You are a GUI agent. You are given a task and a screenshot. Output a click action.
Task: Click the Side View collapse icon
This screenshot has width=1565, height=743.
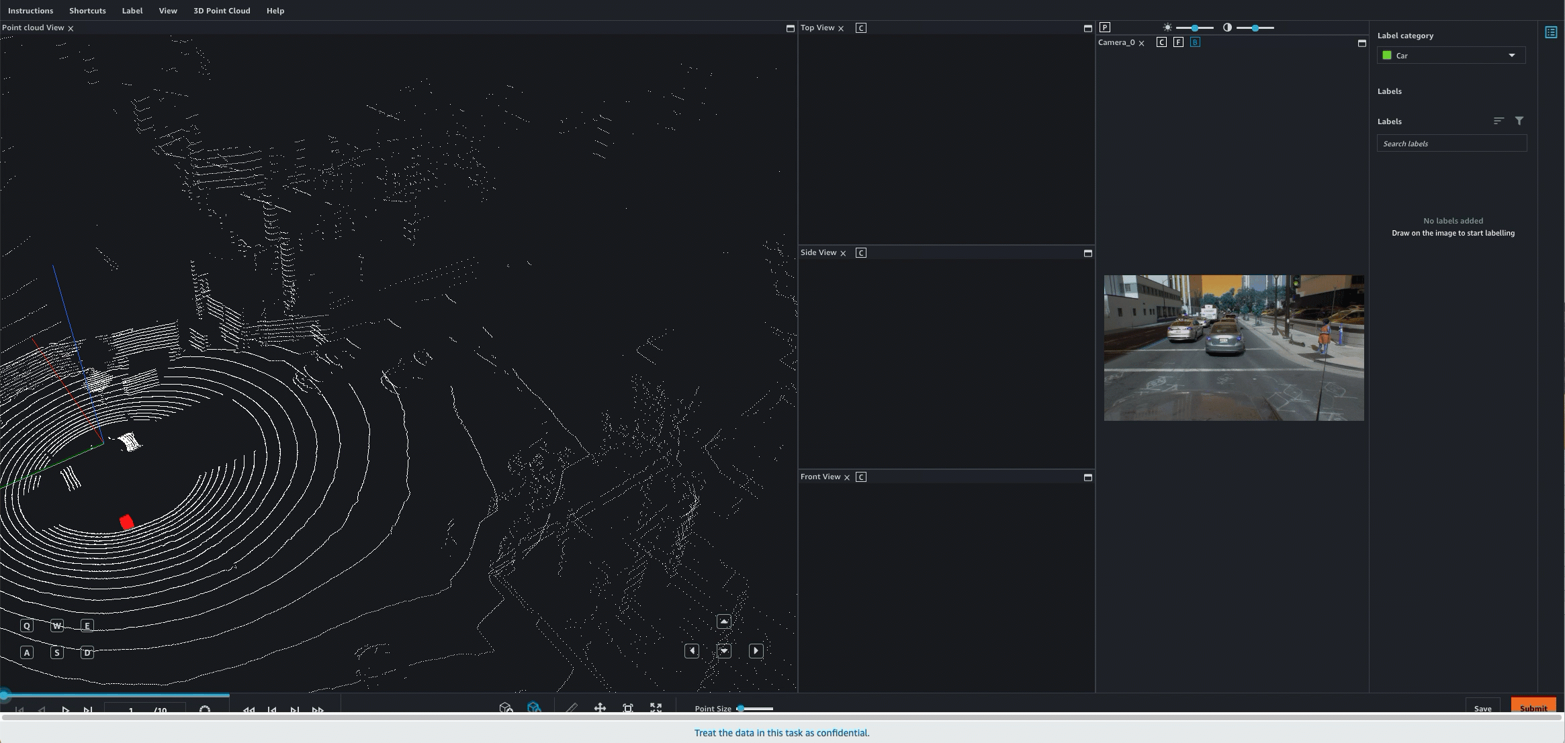(1088, 252)
